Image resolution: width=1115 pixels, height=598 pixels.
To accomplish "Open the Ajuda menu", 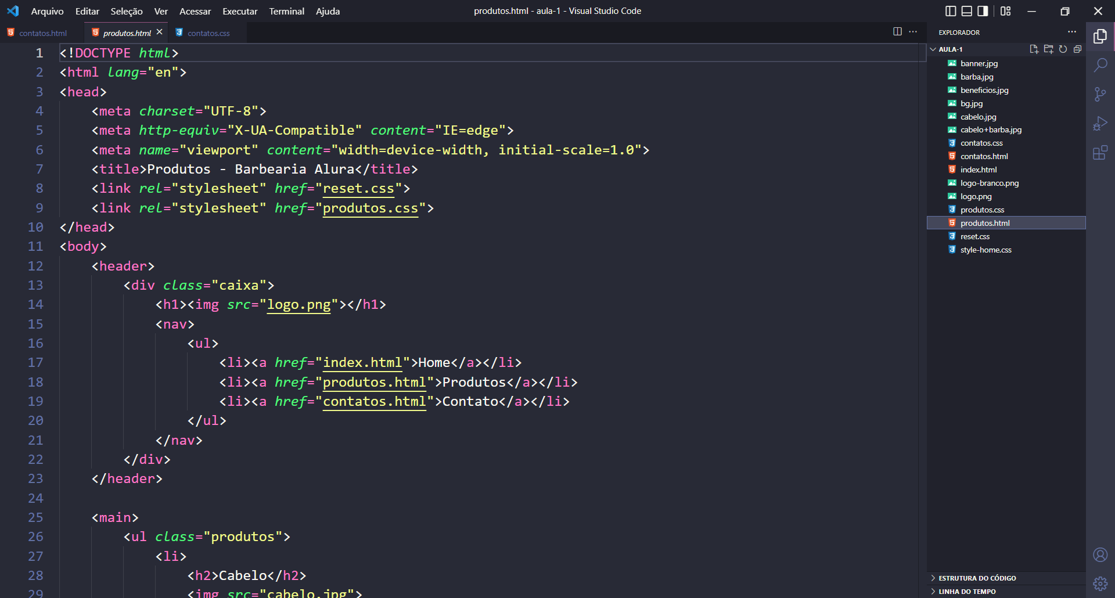I will point(328,11).
